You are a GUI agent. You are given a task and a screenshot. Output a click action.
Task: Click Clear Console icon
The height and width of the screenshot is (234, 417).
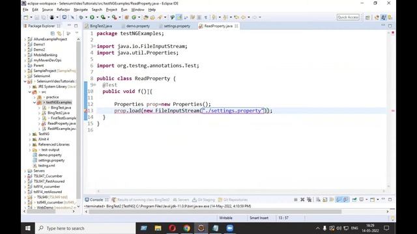(318, 200)
